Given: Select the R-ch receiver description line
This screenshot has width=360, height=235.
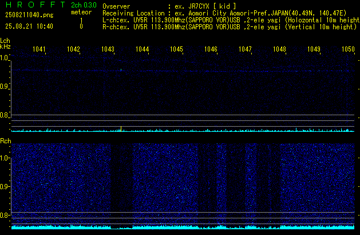Looking at the screenshot, I should tap(230, 27).
